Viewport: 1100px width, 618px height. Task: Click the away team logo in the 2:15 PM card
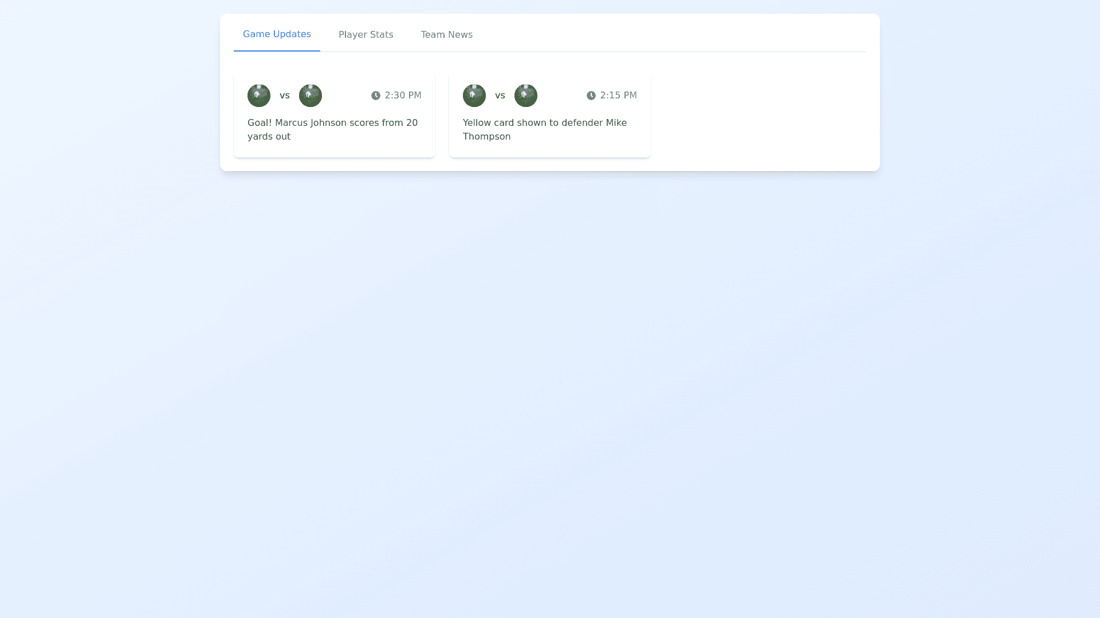526,96
